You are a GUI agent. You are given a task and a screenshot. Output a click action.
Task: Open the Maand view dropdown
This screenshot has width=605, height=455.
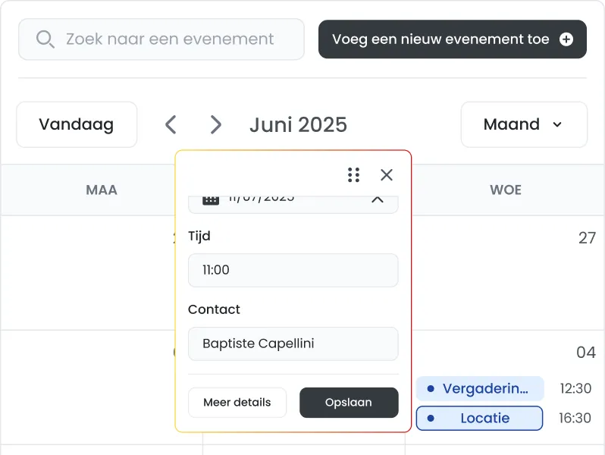[524, 124]
